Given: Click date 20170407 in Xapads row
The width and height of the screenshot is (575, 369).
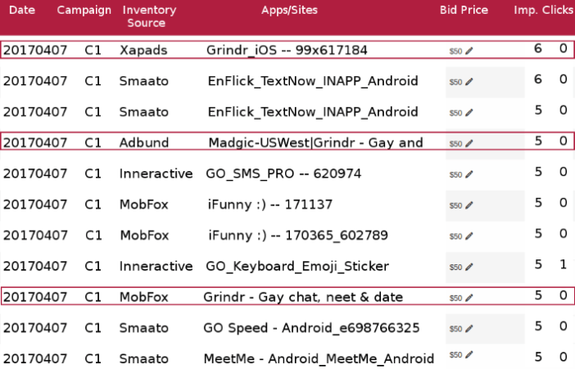Looking at the screenshot, I should 35,50.
